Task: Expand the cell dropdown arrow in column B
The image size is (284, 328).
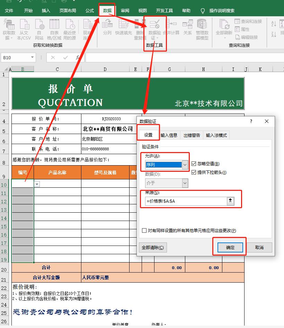Action: [x=37, y=184]
